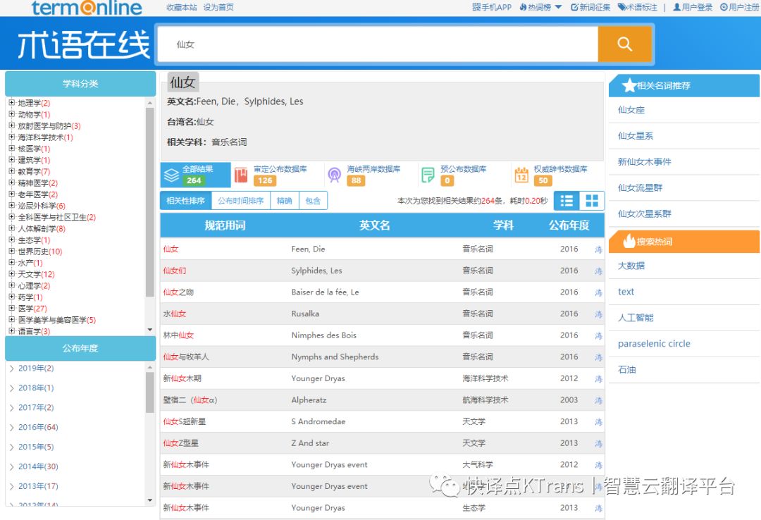Click the category list scrollbar down arrow
The width and height of the screenshot is (761, 520).
point(150,330)
